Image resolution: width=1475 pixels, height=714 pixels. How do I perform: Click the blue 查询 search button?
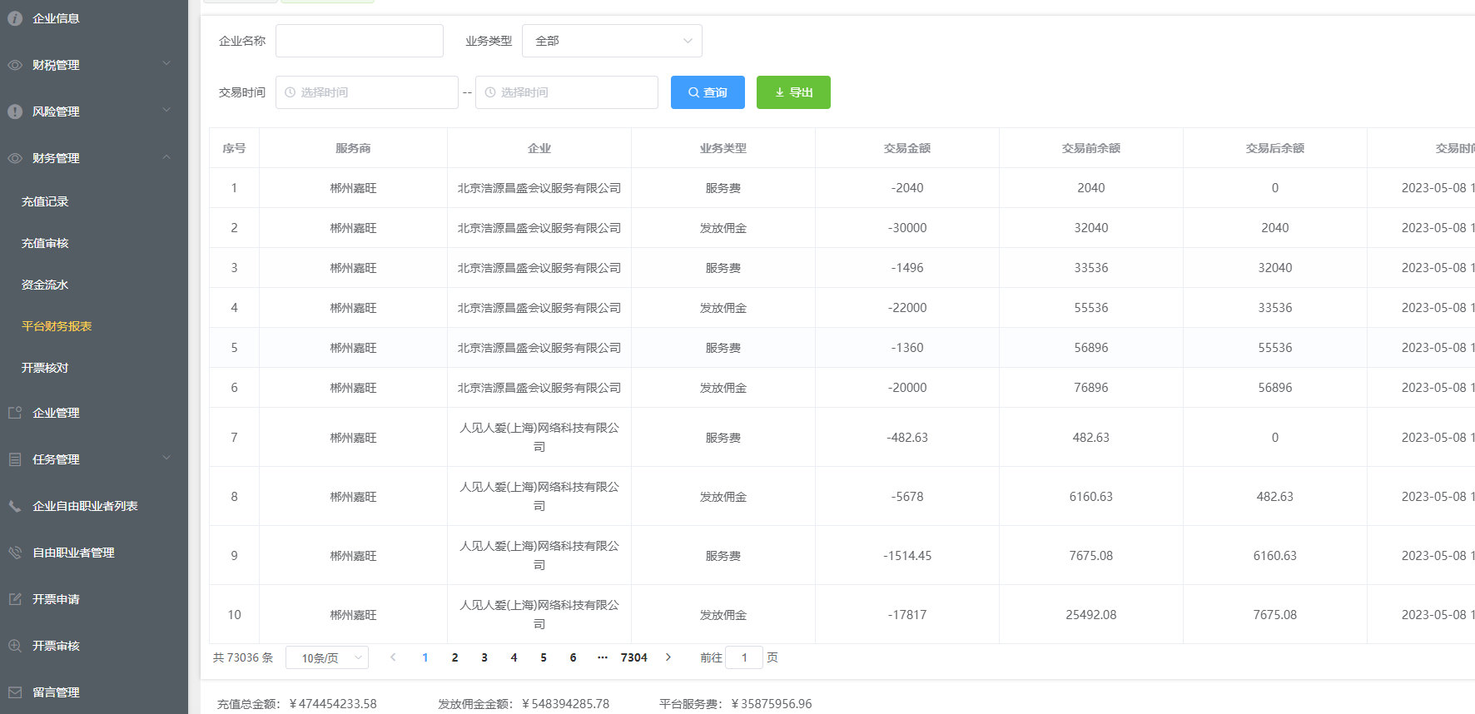[x=708, y=92]
